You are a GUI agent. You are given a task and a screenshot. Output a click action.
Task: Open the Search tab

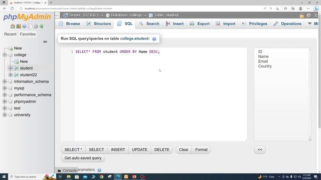pos(149,23)
